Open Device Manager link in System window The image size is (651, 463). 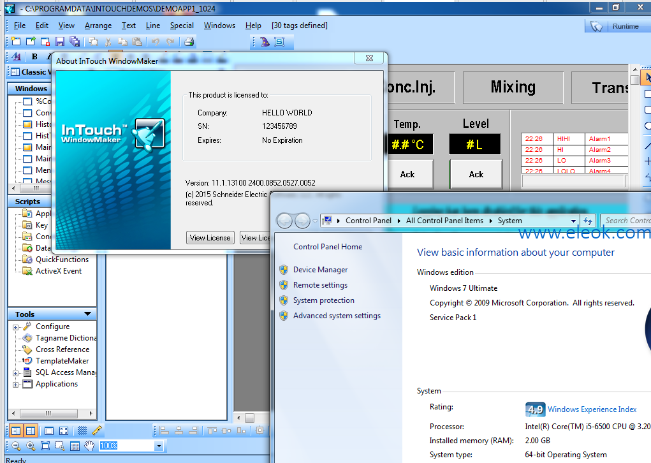[320, 270]
